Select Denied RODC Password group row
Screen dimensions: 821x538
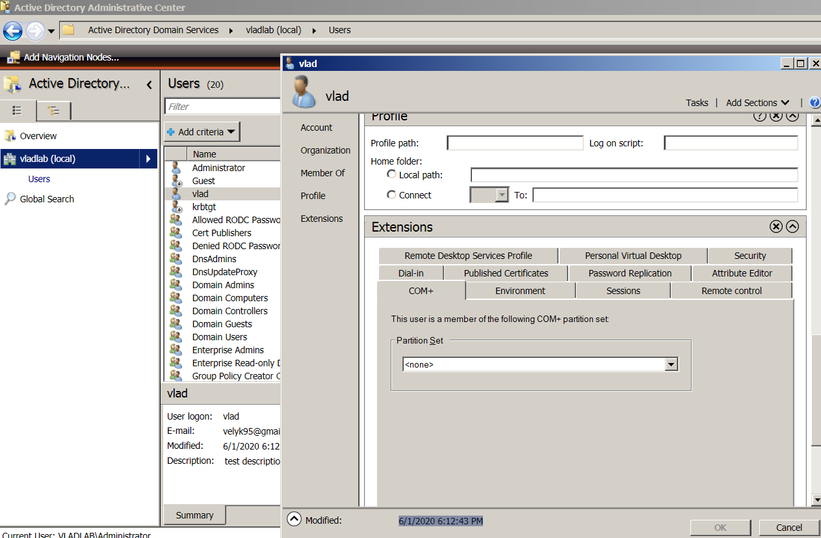(222, 246)
